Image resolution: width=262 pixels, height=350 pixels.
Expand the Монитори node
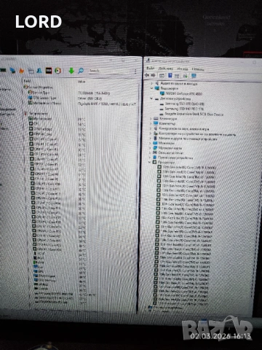151,143
